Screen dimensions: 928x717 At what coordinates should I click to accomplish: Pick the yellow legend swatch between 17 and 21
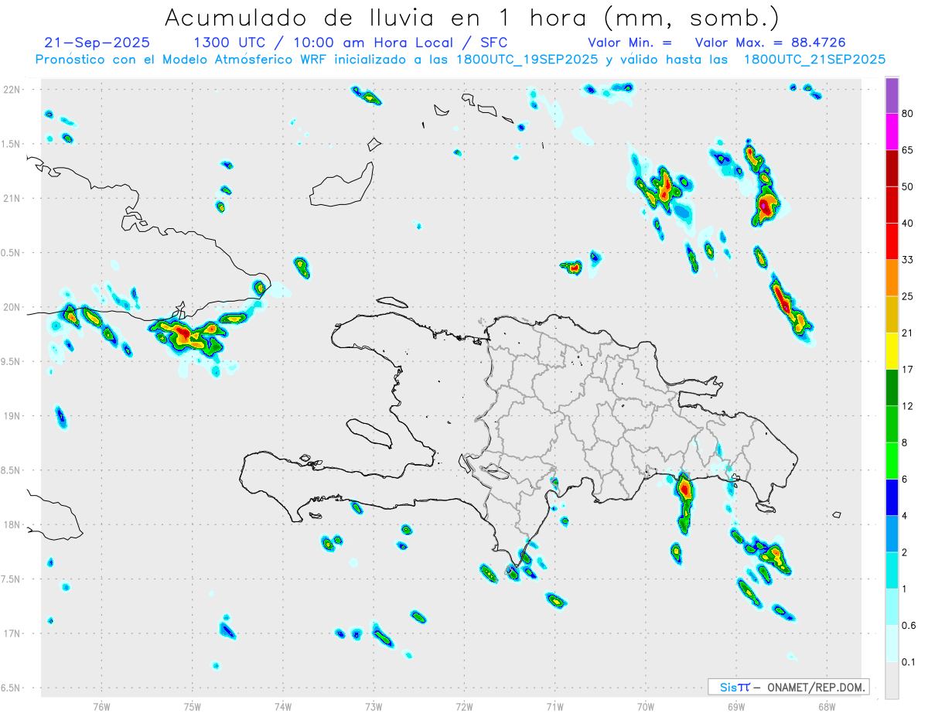892,351
